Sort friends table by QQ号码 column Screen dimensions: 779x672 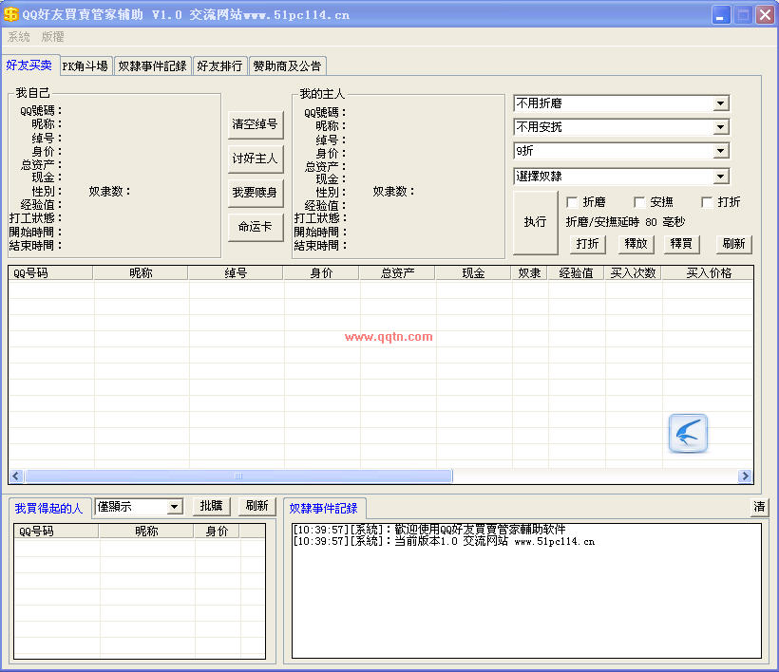click(50, 273)
